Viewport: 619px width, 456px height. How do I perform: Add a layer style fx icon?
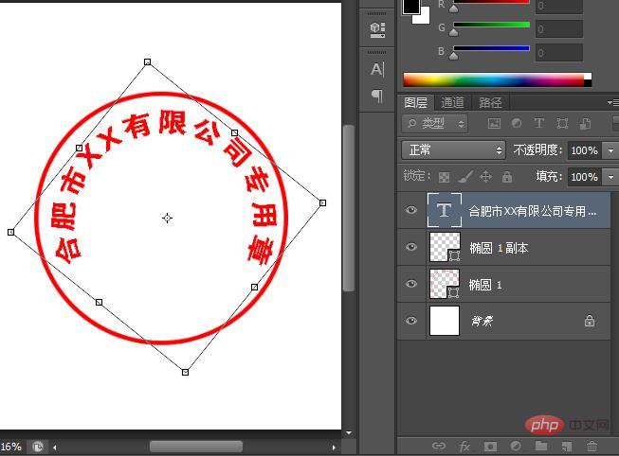(x=464, y=447)
